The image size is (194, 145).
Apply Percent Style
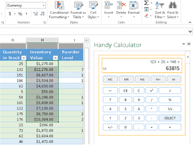20,14
